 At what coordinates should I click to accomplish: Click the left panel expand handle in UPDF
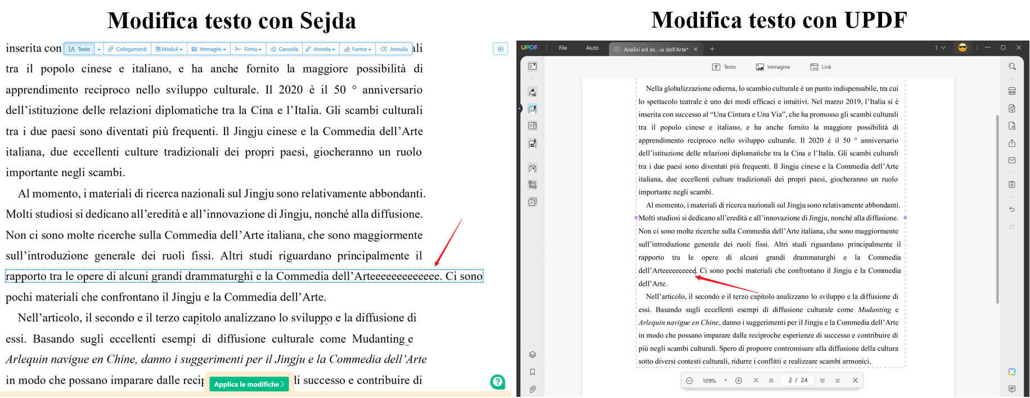point(519,108)
